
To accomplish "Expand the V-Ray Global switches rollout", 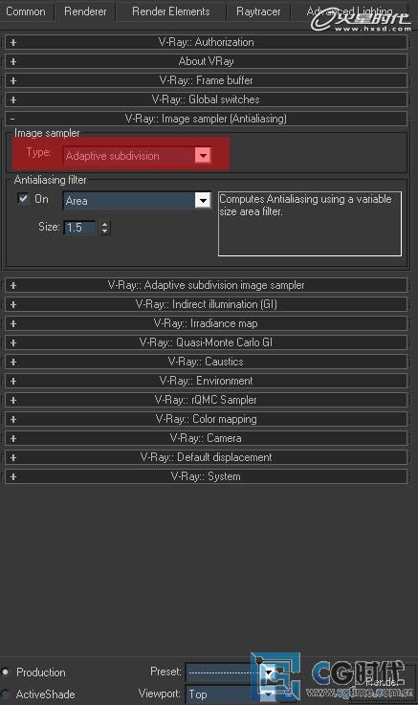I will [207, 99].
